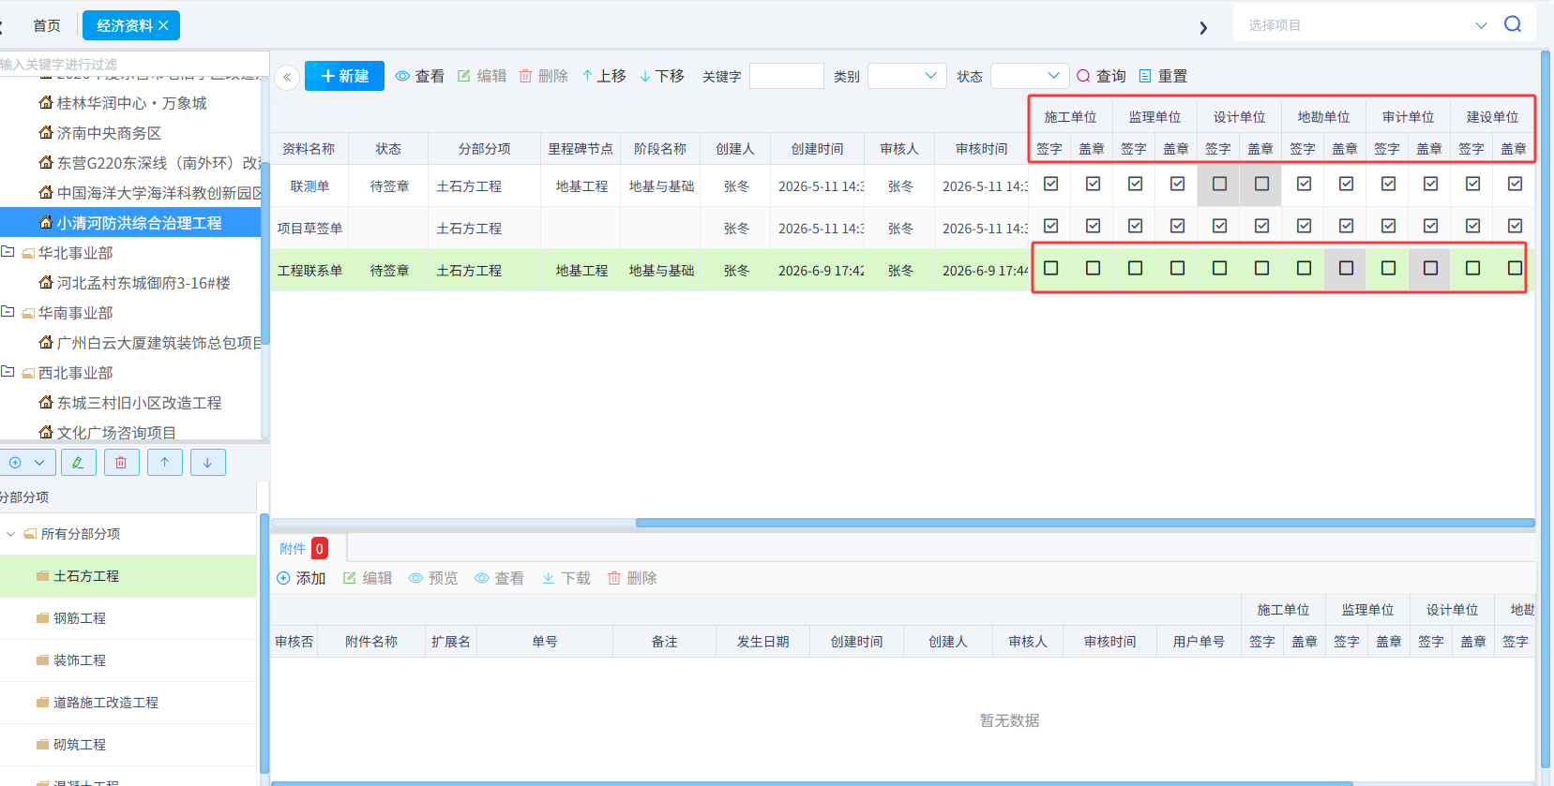Collapse the 西北事业部 tree node

tap(8, 372)
